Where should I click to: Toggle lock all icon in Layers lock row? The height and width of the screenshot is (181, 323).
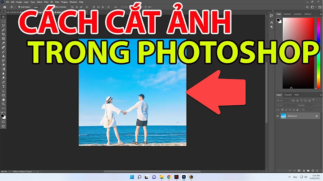(x=297, y=110)
